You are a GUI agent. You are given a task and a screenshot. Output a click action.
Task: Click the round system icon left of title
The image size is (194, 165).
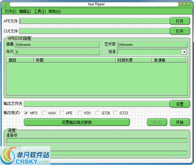click(x=5, y=4)
